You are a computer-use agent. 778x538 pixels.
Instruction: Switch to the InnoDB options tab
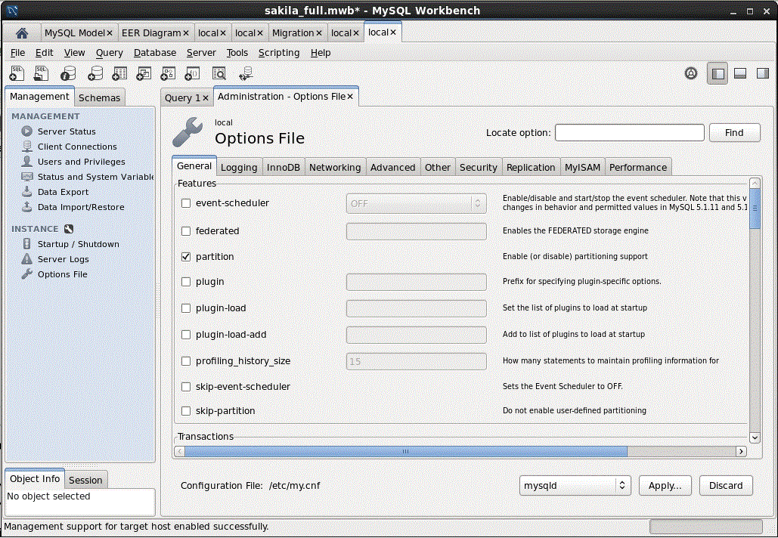point(284,168)
